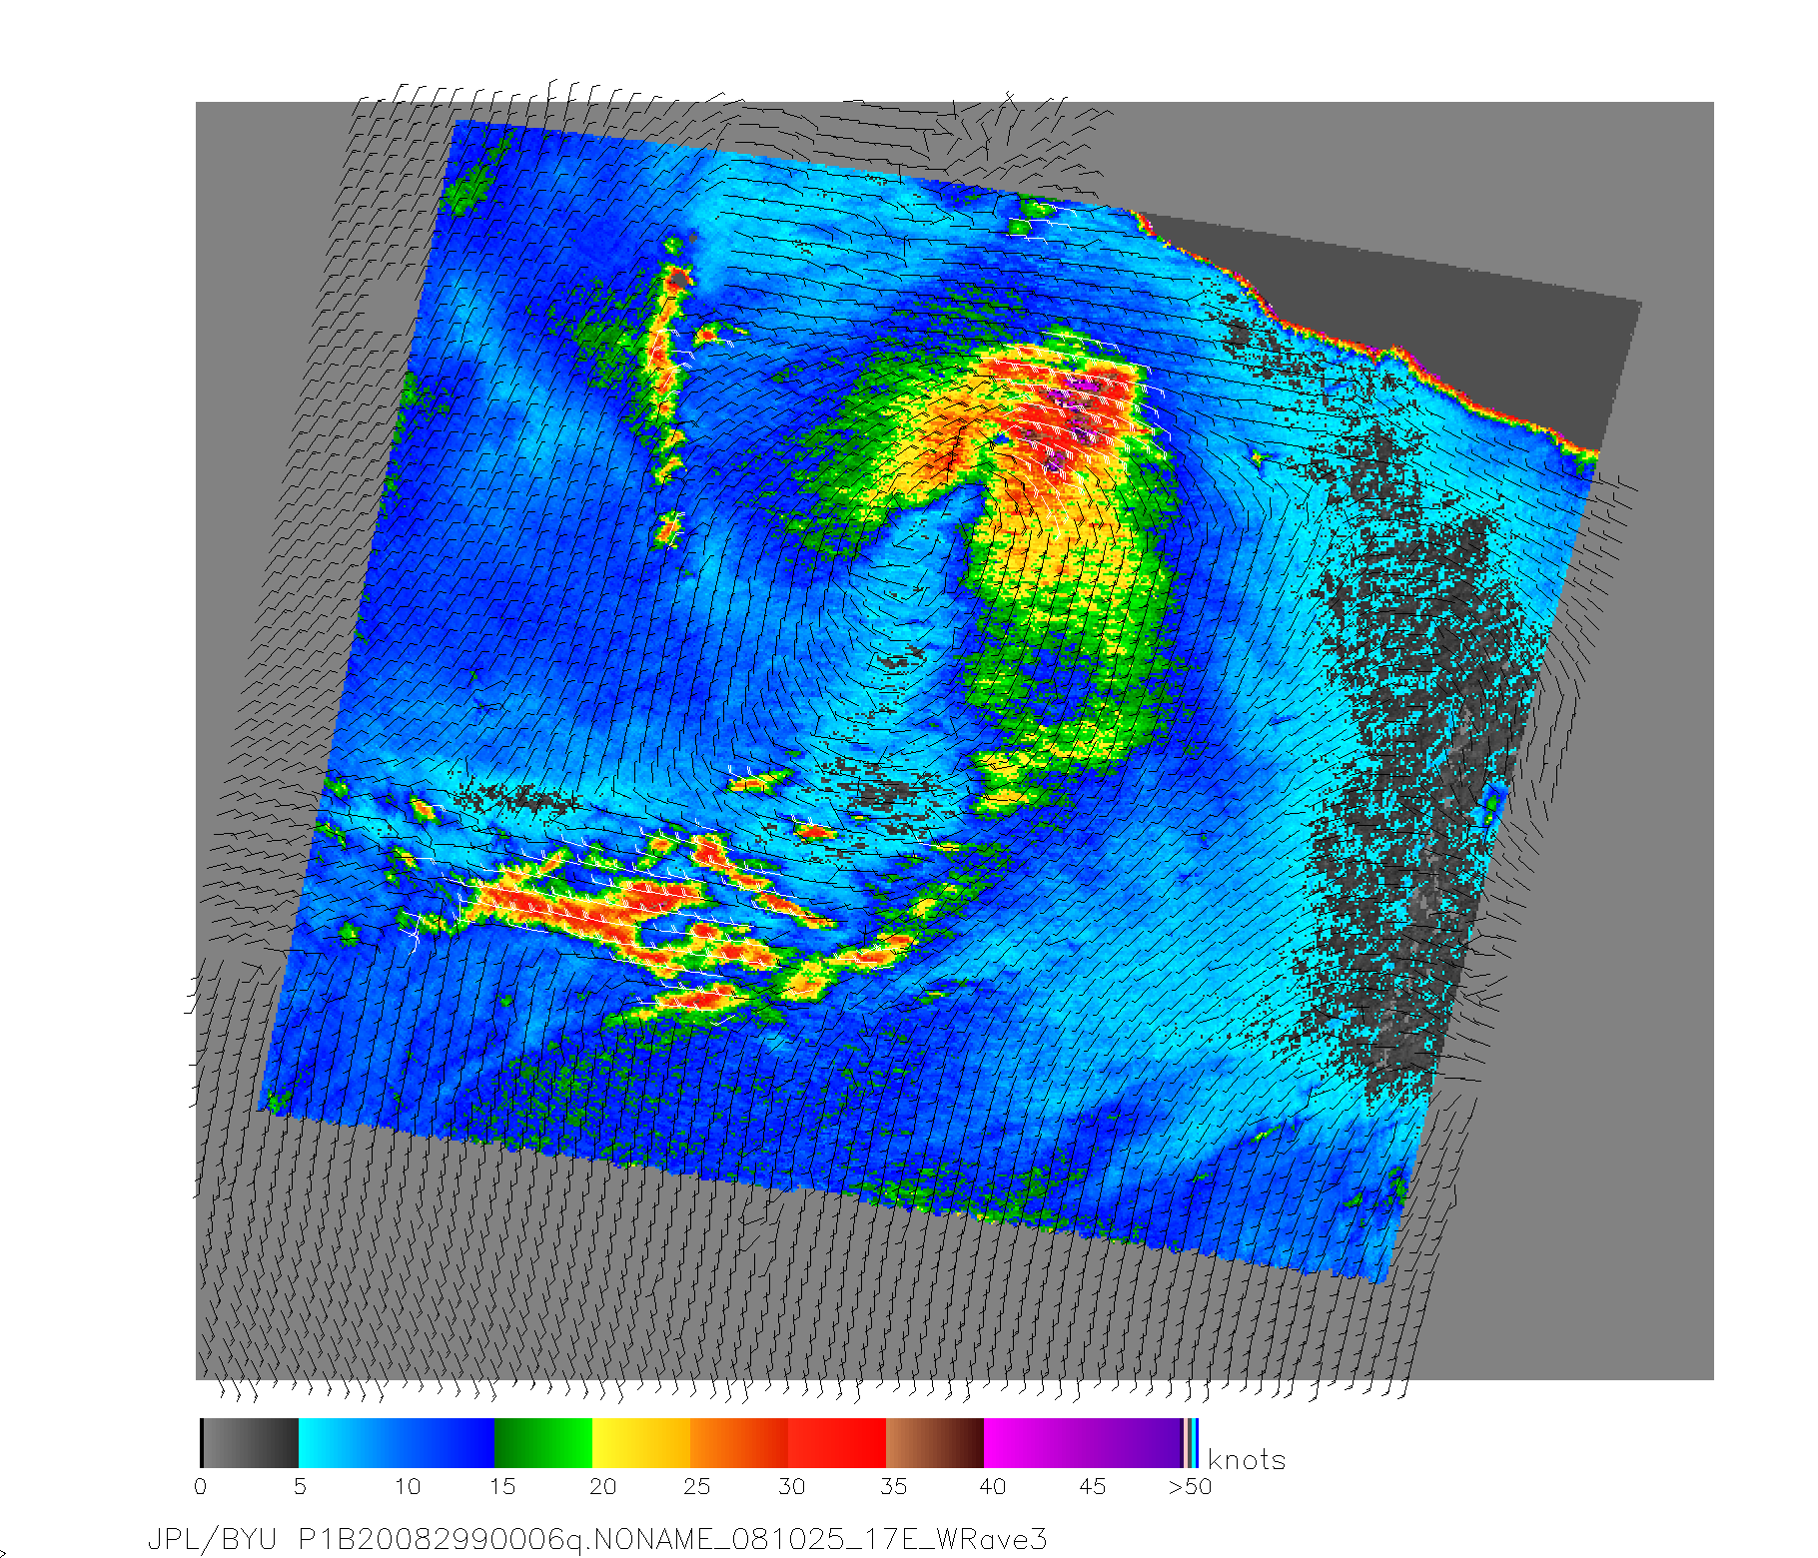Click the '10' scale label
Image resolution: width=1818 pixels, height=1558 pixels.
point(407,1487)
